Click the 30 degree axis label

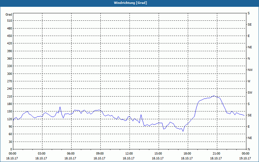[10, 142]
